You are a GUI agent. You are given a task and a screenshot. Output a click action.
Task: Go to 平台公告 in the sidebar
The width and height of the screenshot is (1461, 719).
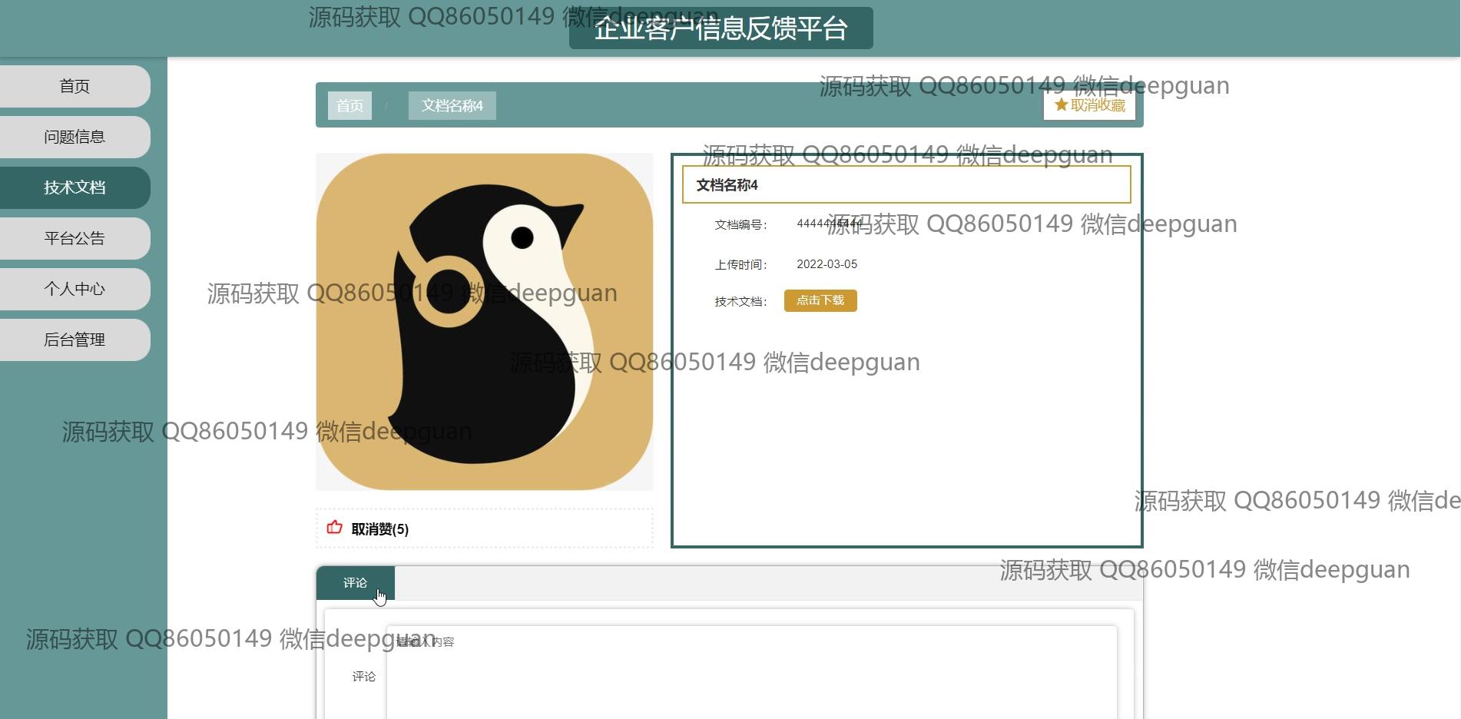(x=75, y=238)
